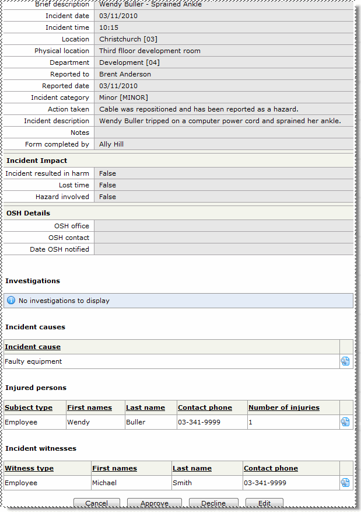Sort injured persons by First names header
Image resolution: width=361 pixels, height=512 pixels.
89,407
